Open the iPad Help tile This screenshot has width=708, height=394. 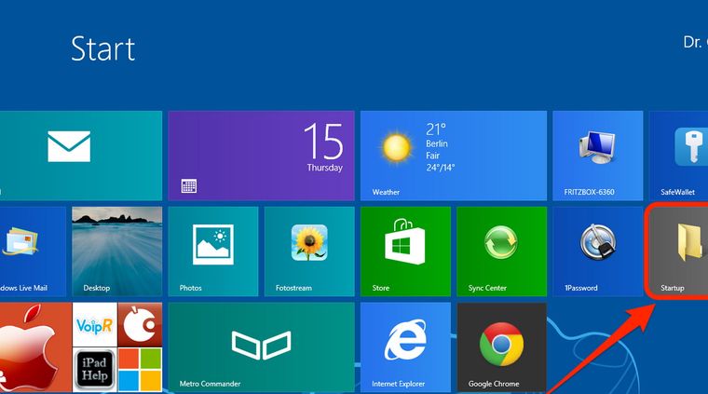(x=95, y=370)
